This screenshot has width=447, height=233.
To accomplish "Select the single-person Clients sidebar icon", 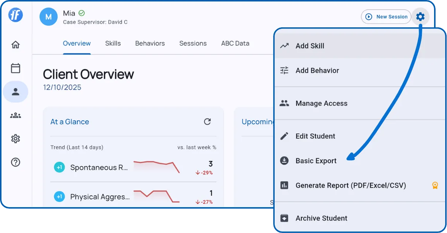I will (16, 92).
